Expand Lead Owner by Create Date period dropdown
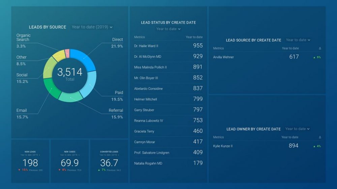Image resolution: width=337 pixels, height=189 pixels. (297, 129)
